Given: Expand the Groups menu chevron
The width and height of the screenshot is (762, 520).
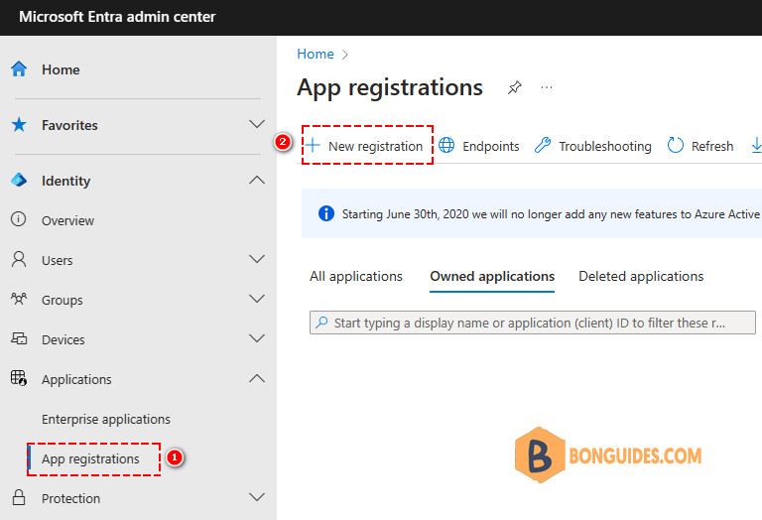Looking at the screenshot, I should coord(257,299).
